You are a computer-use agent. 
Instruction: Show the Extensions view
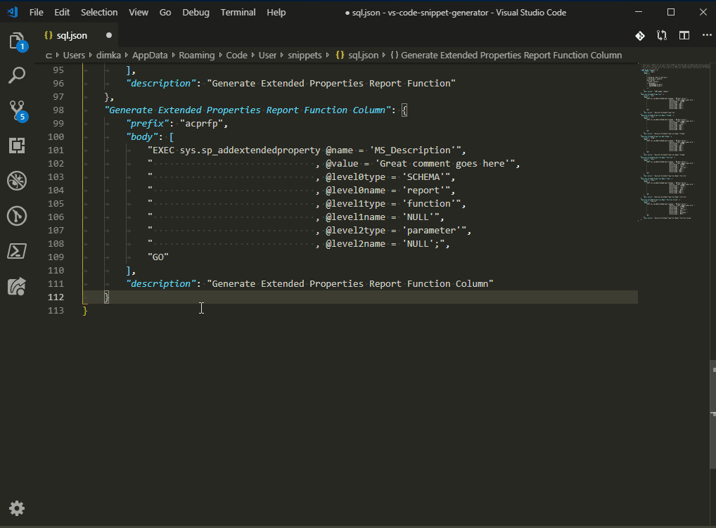[17, 146]
